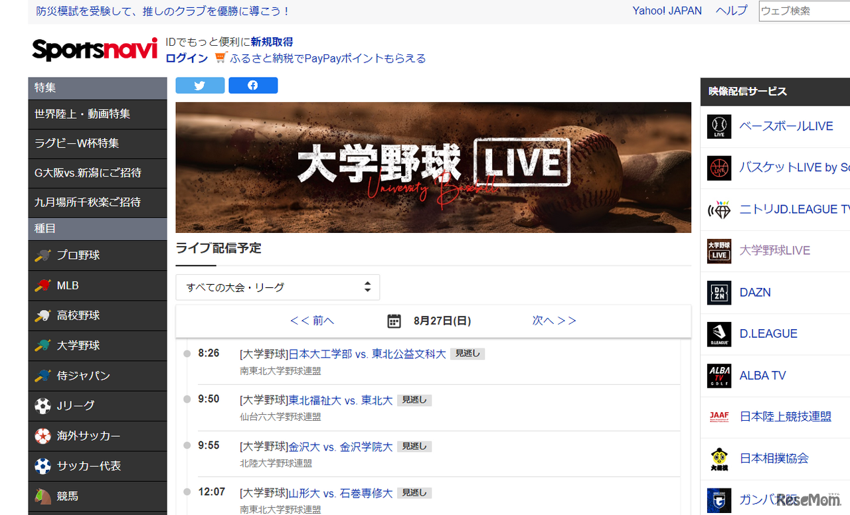Screen dimensions: 850x515
Task: Click the calendar icon beside the date
Action: pyautogui.click(x=394, y=321)
